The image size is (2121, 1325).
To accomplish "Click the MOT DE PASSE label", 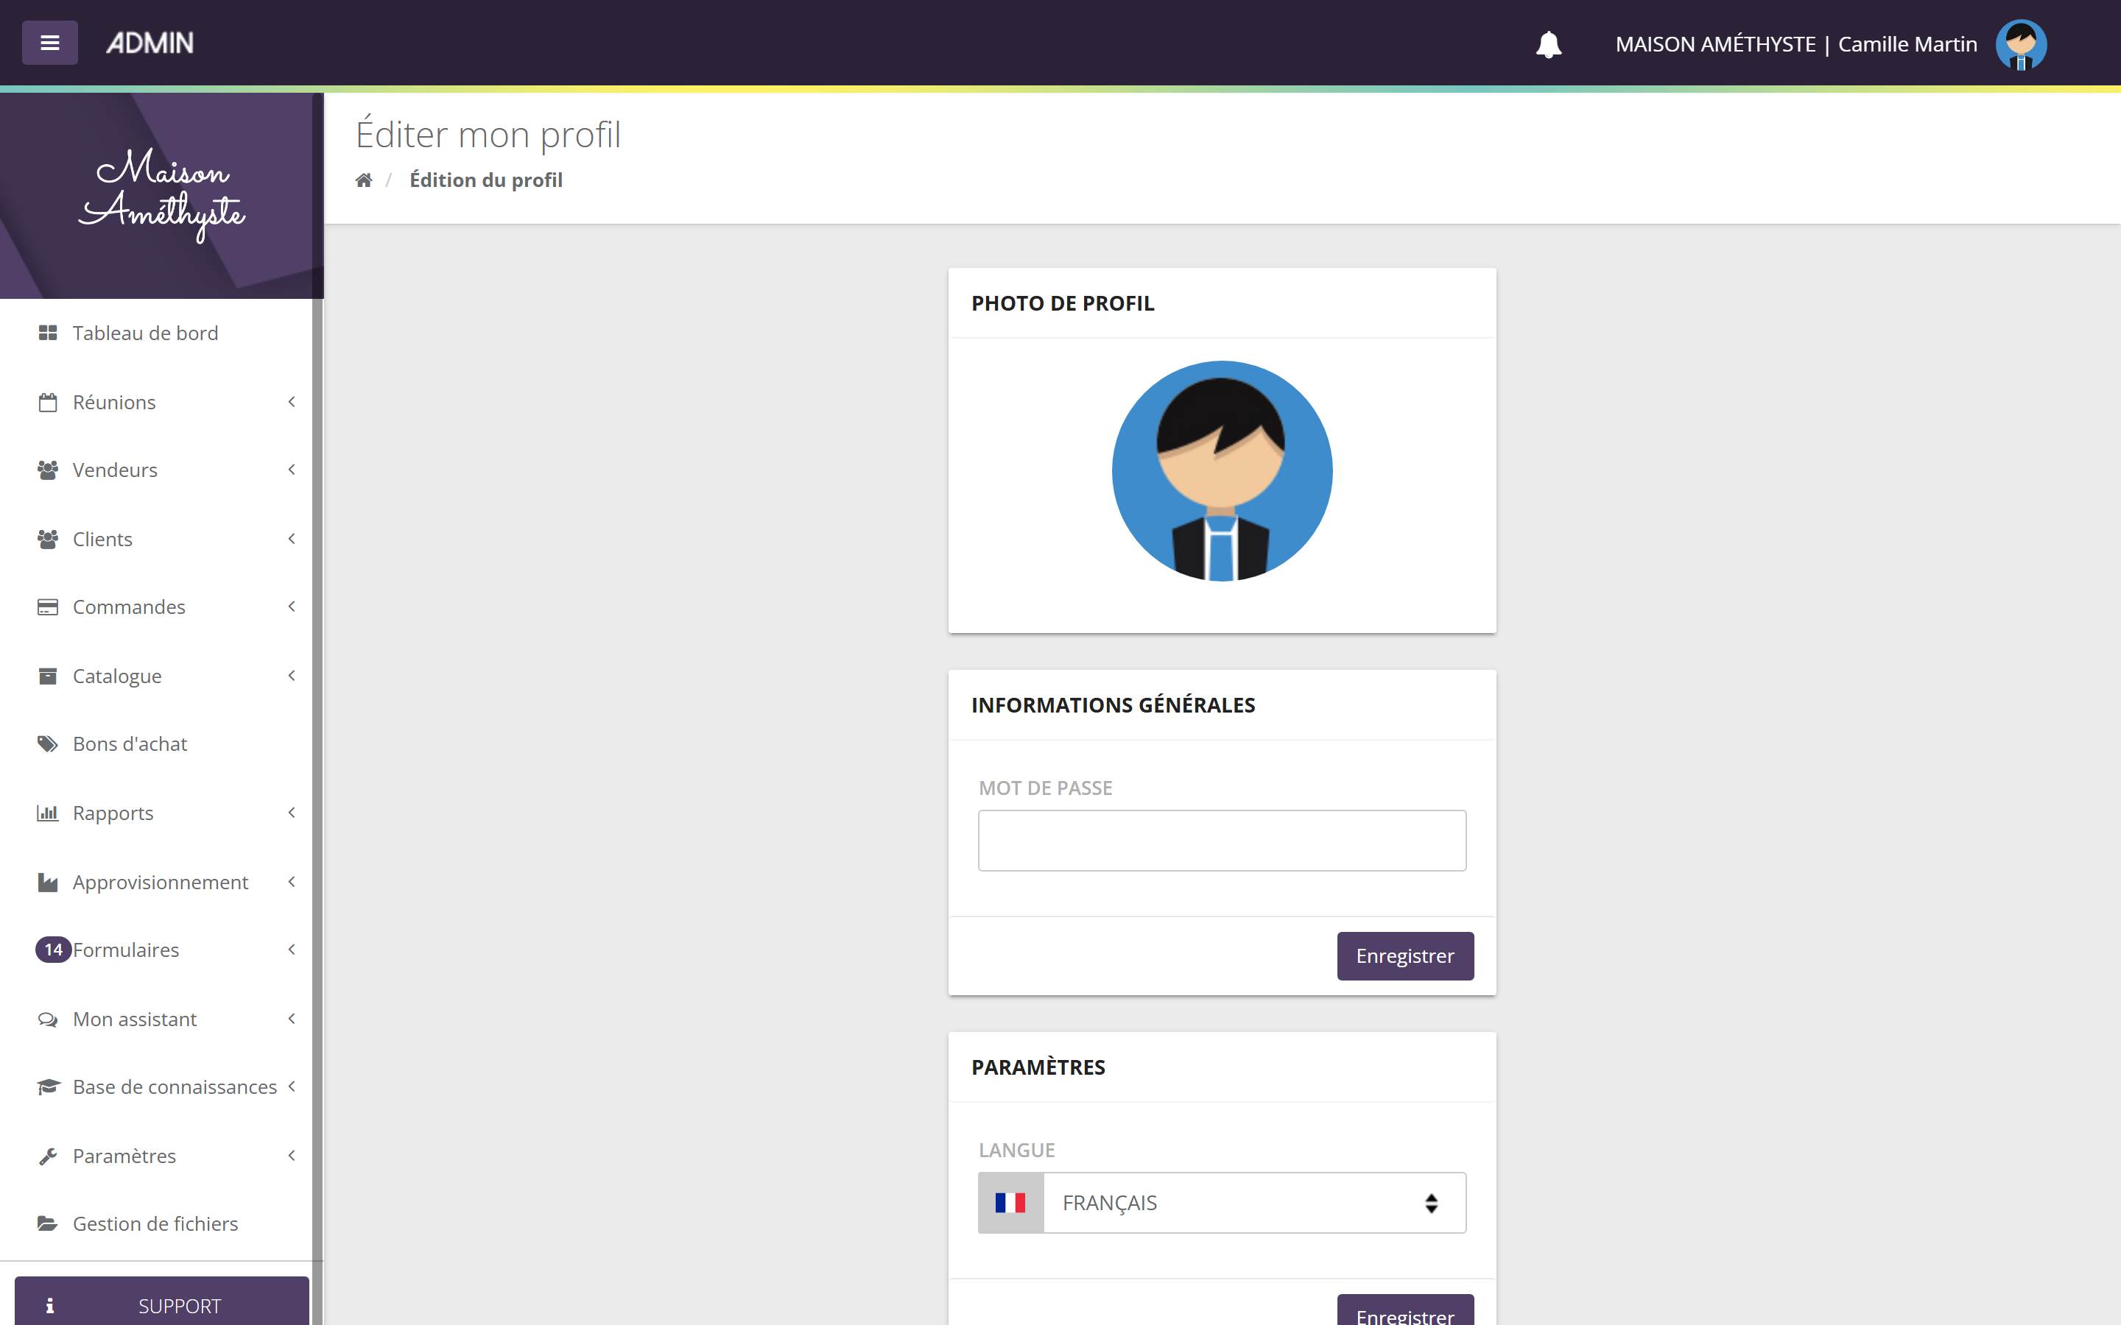I will [x=1046, y=788].
